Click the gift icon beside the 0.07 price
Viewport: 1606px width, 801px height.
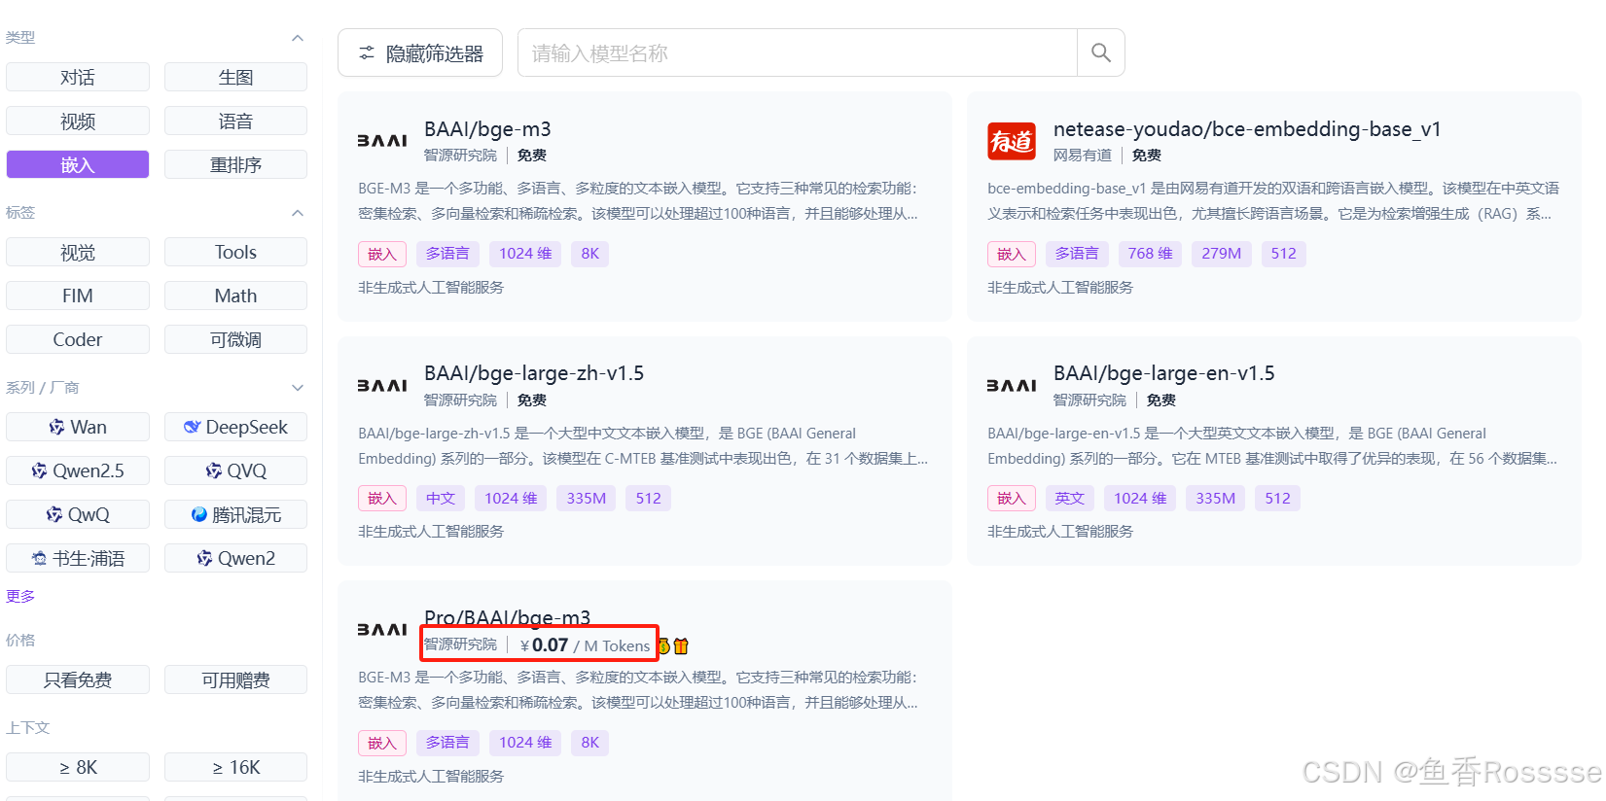(681, 645)
